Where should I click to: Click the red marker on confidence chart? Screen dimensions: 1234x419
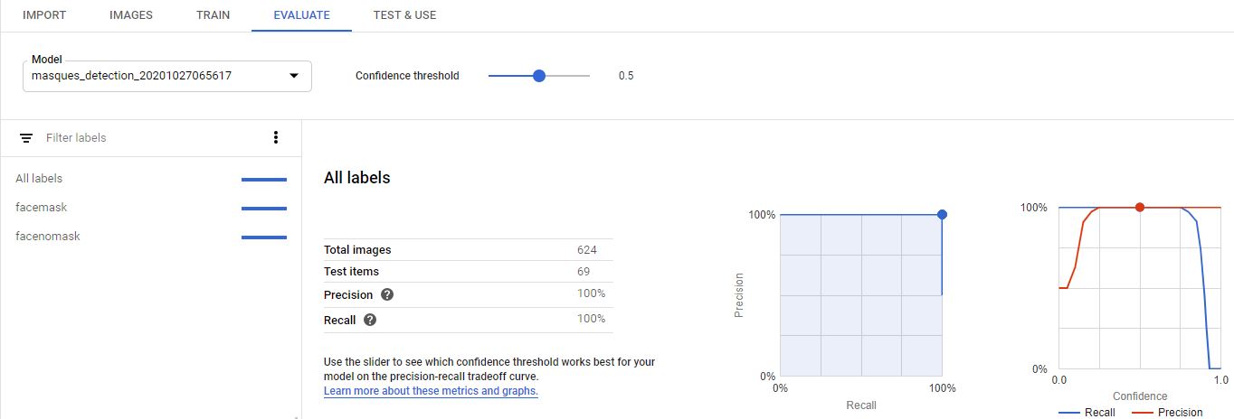pyautogui.click(x=1140, y=208)
